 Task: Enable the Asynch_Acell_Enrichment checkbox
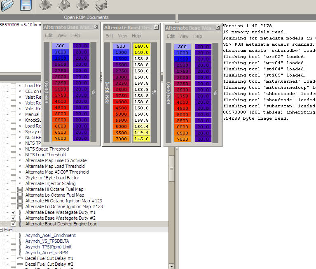coord(13,235)
